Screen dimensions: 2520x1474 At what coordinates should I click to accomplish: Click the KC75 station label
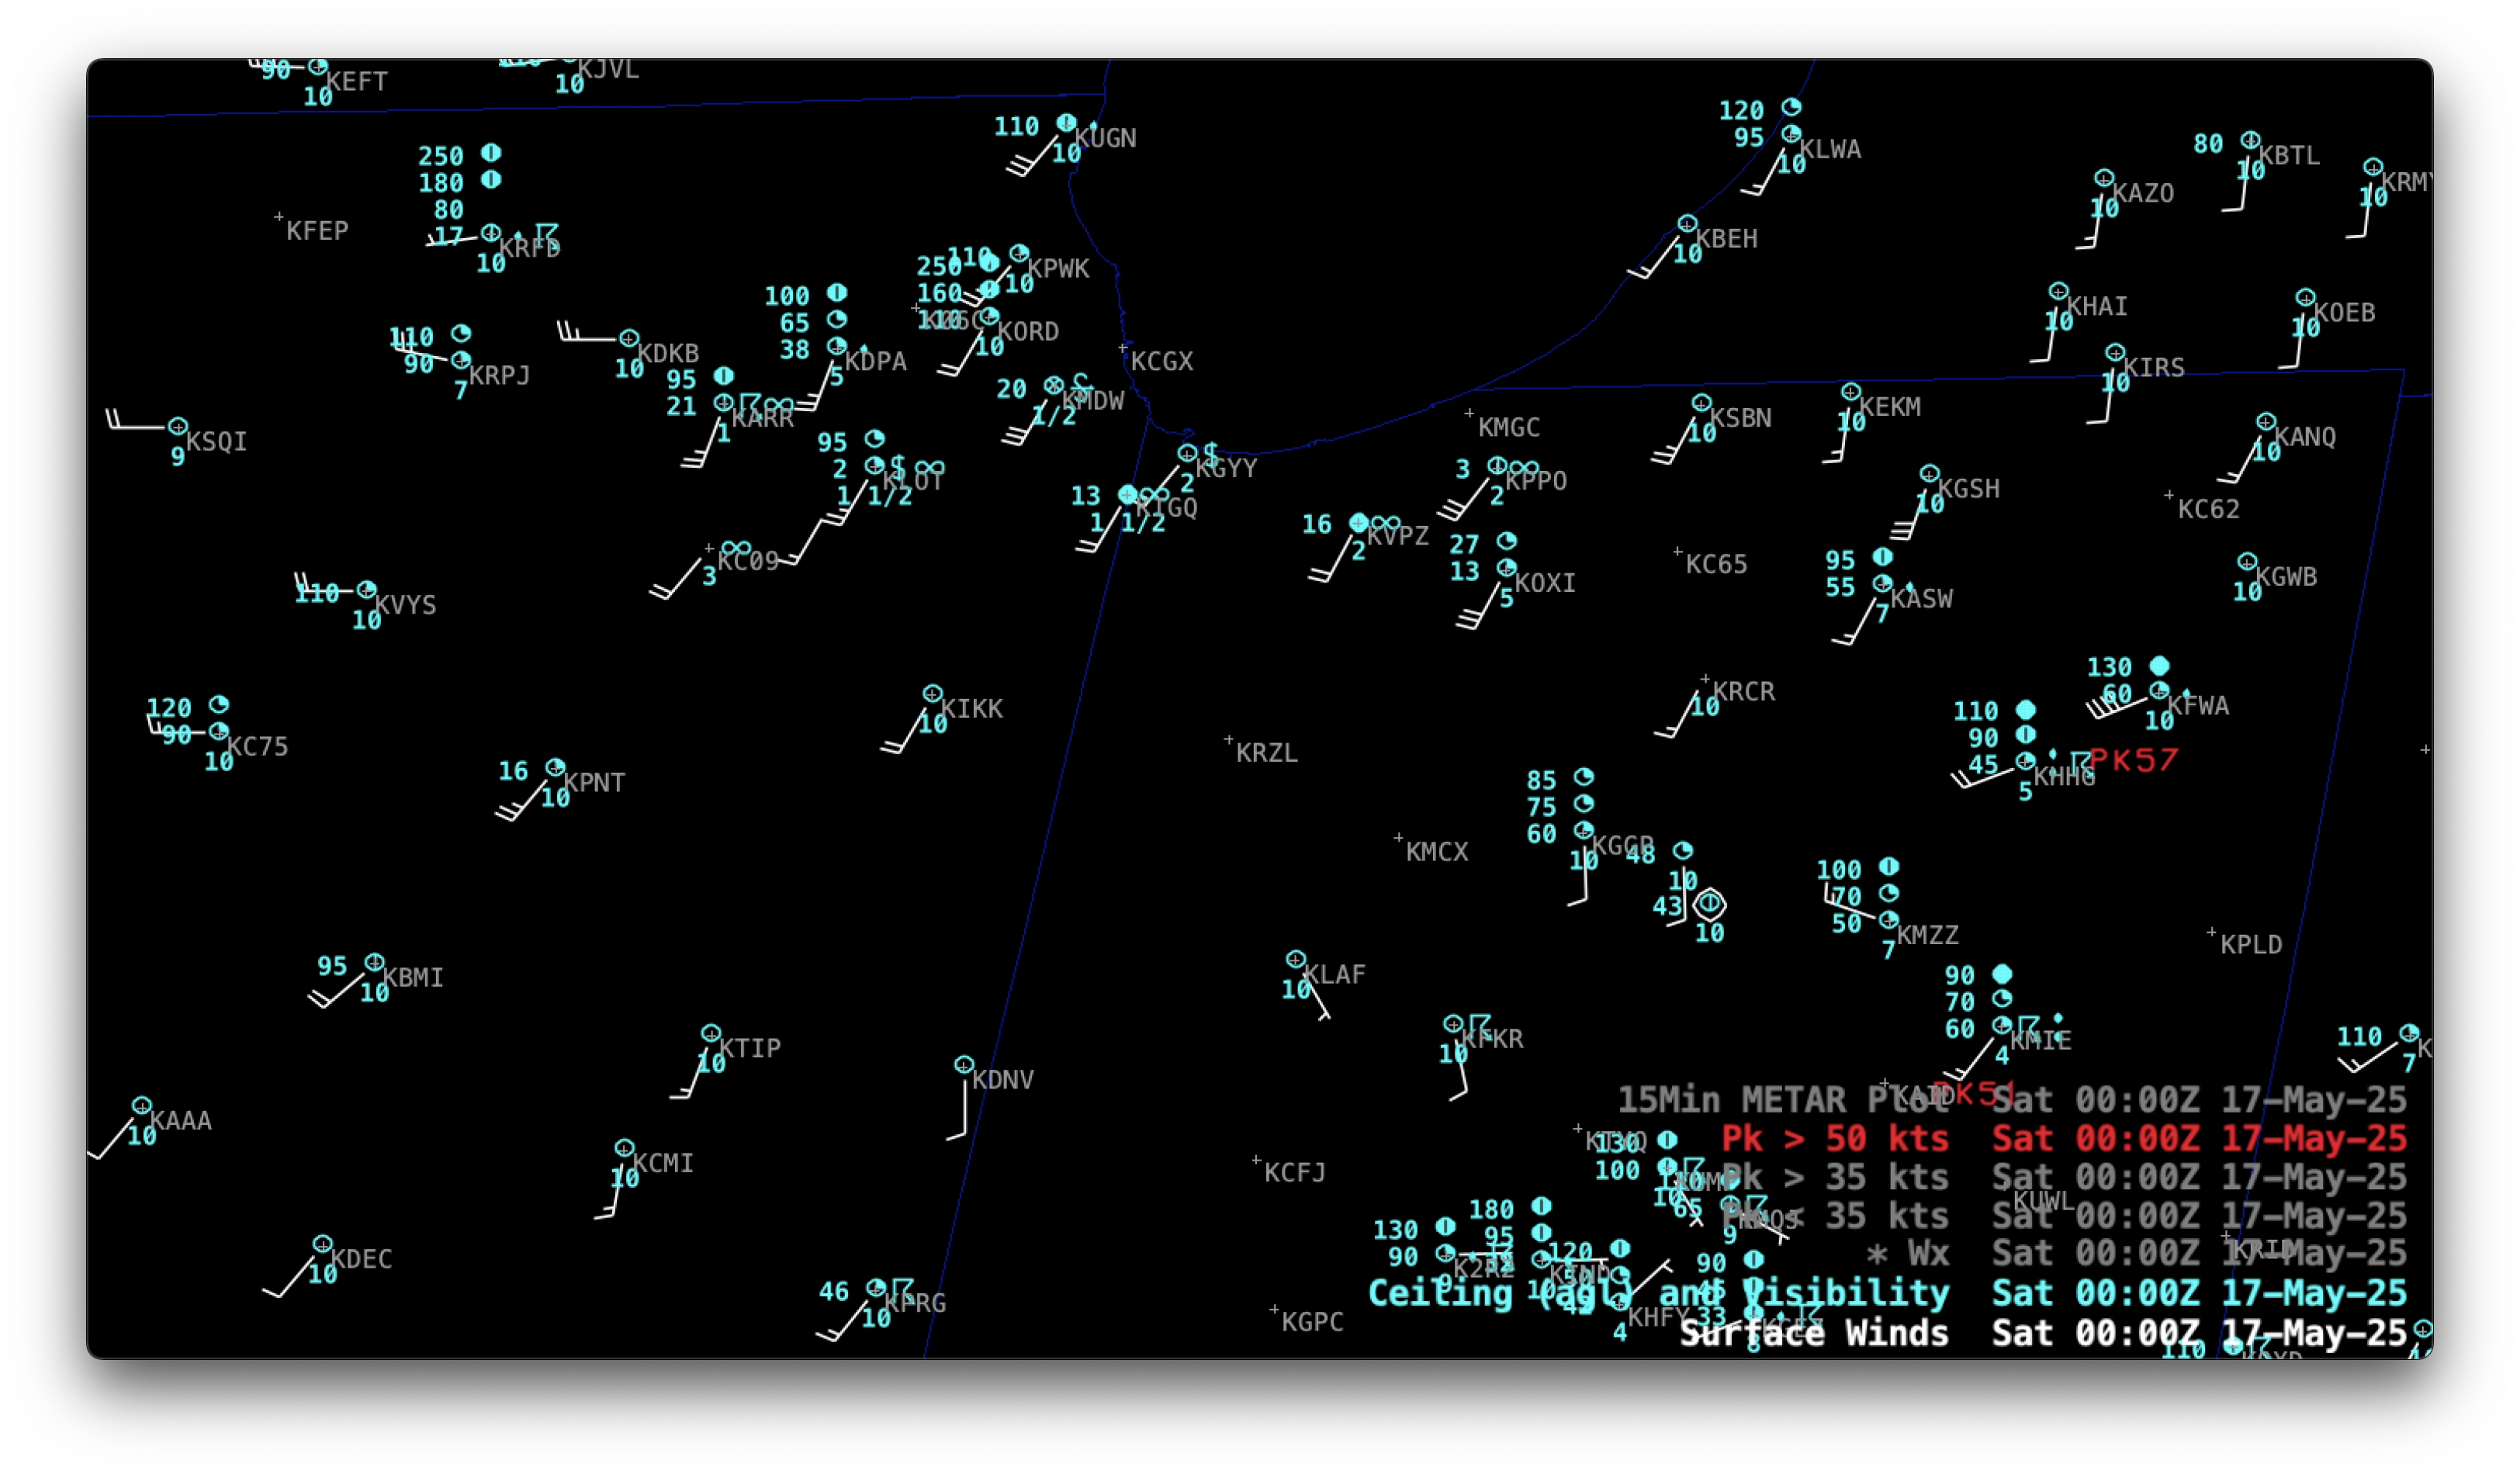tap(257, 747)
